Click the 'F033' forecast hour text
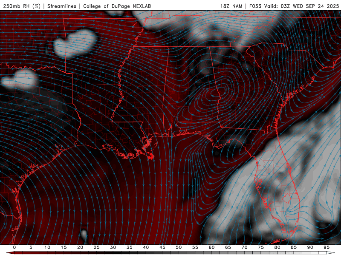 [255, 6]
